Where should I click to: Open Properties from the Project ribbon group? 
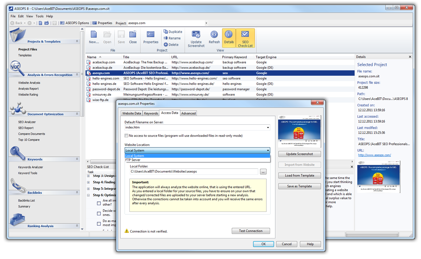151,37
